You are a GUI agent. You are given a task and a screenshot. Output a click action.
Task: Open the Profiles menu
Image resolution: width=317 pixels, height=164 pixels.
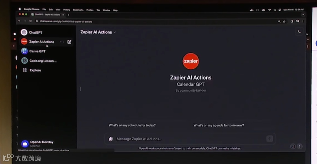(x=90, y=10)
